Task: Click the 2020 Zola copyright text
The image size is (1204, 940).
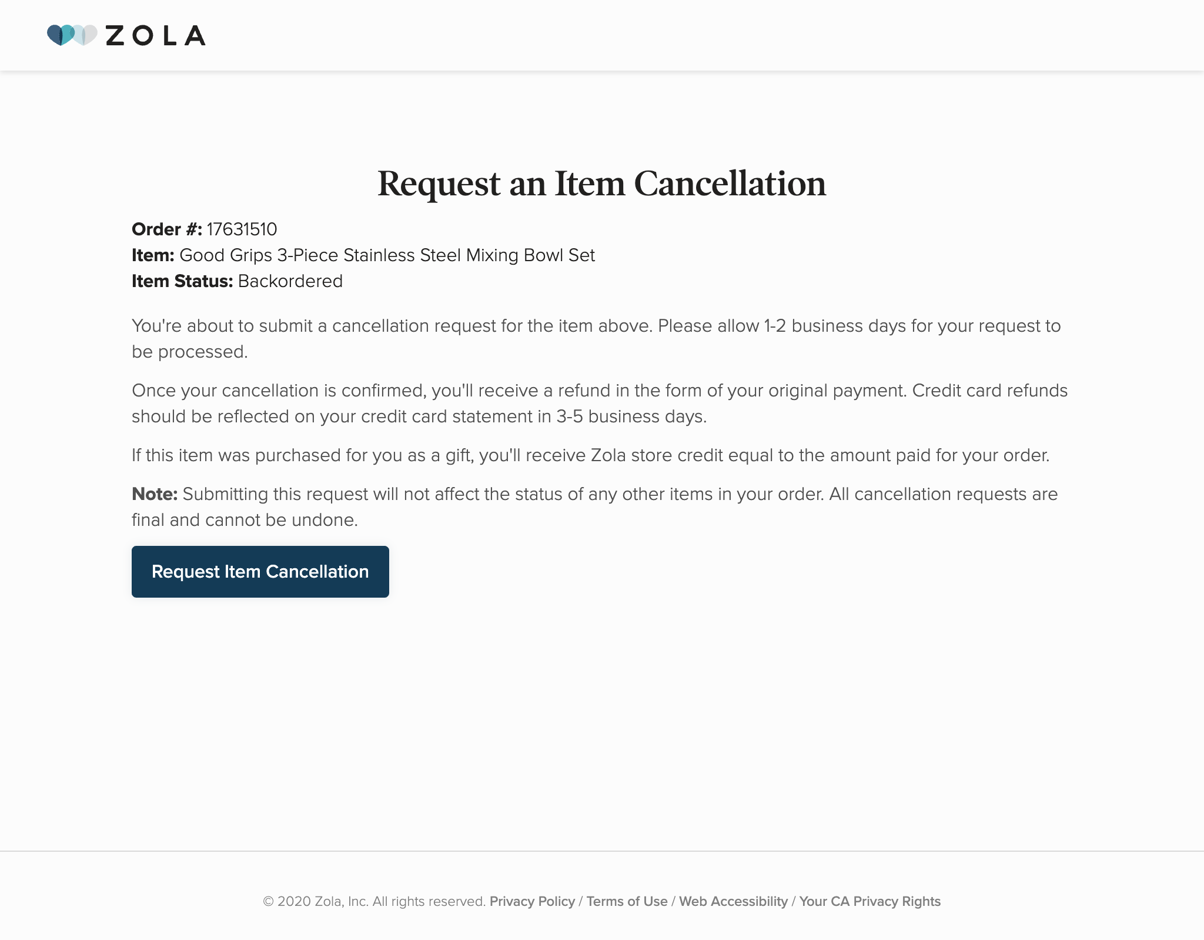Action: click(374, 901)
